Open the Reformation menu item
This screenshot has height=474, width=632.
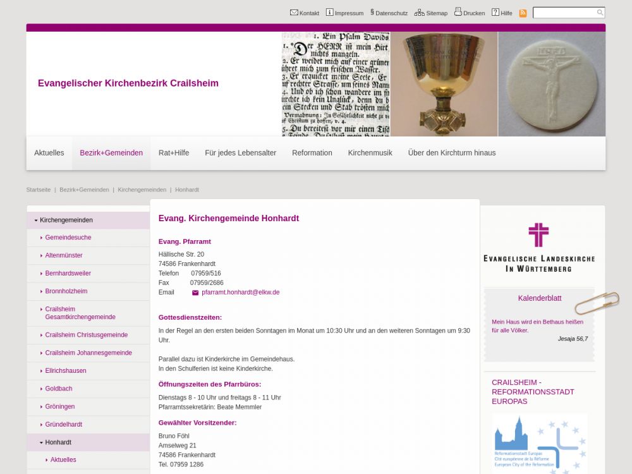tap(312, 153)
